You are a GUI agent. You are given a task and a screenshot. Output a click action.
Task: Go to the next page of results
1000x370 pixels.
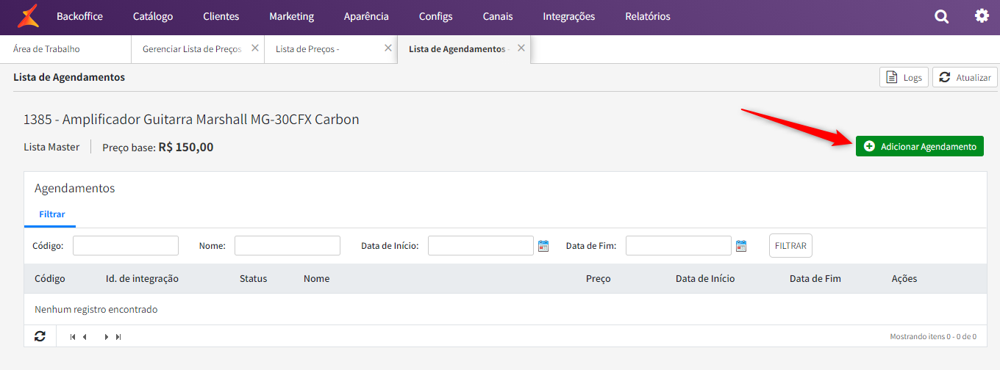click(x=107, y=337)
